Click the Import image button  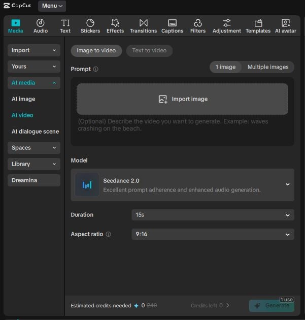click(183, 99)
